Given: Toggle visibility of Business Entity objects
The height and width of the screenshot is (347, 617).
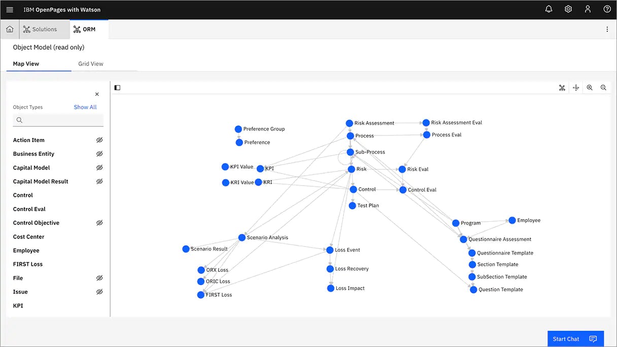Looking at the screenshot, I should [99, 154].
